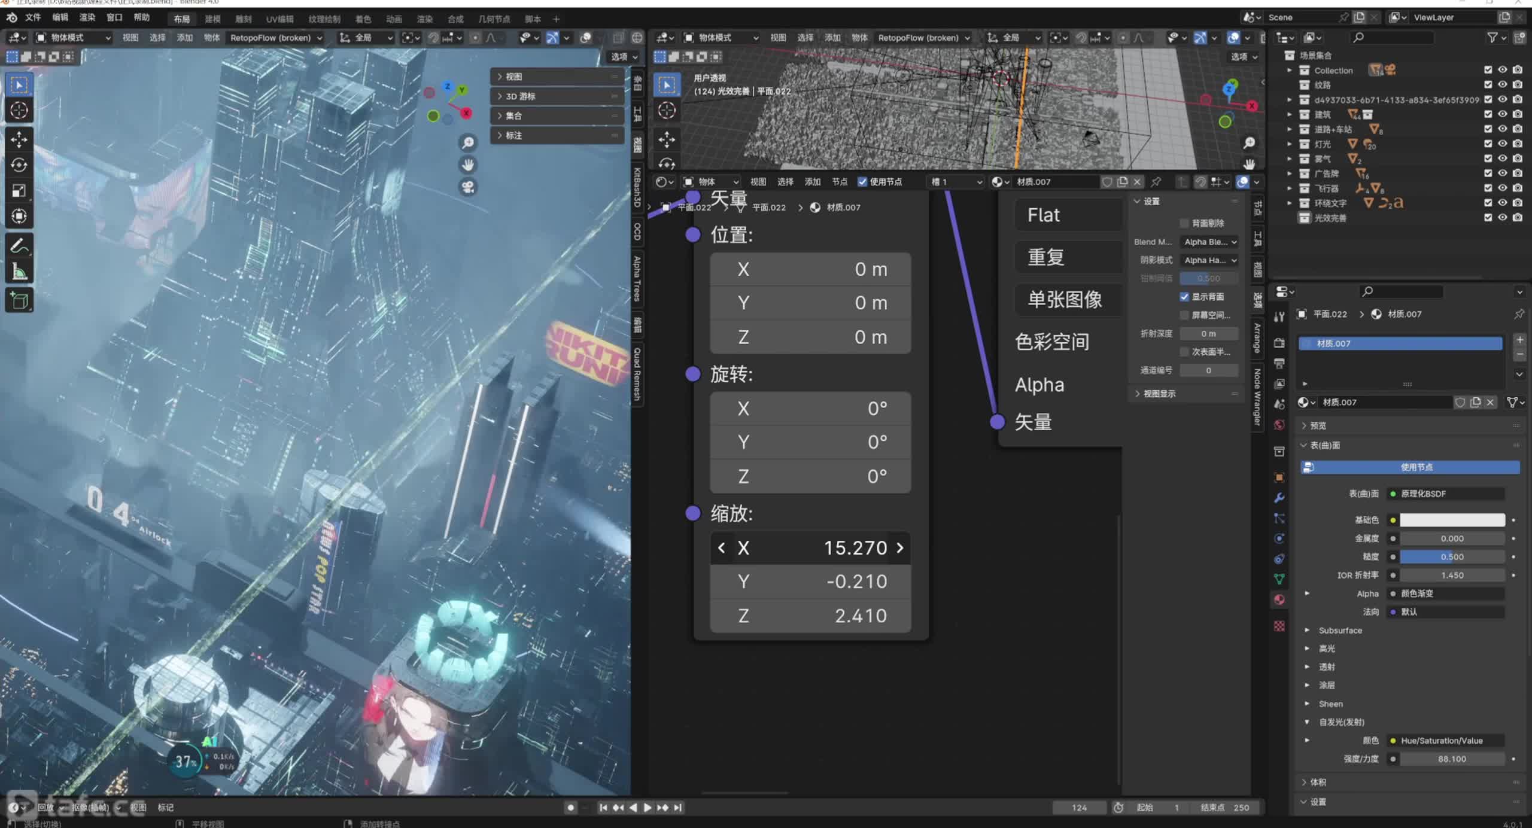1532x828 pixels.
Task: Select the Scale tool in left toolbar
Action: pos(19,191)
